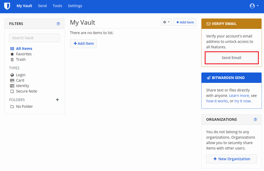Click the Trash bin icon
Image resolution: width=264 pixels, height=171 pixels.
point(12,60)
